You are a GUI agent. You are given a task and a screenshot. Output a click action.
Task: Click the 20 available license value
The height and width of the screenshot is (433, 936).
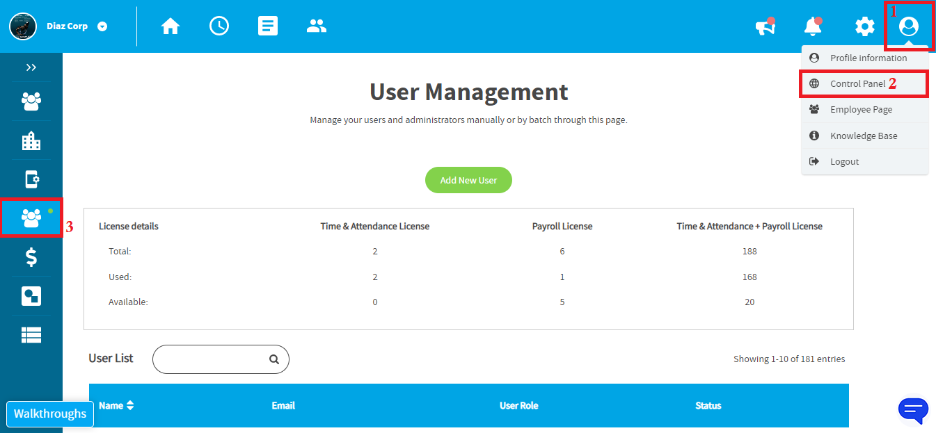coord(749,302)
